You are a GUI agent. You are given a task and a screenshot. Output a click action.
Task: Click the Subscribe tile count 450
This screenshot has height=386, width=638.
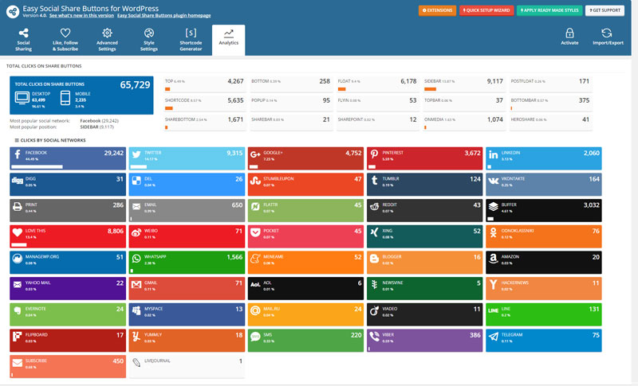coord(118,361)
